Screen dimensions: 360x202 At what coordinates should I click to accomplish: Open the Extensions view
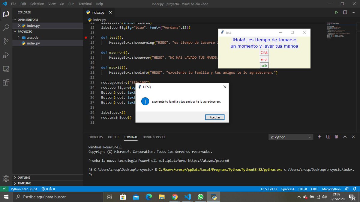[x=6, y=83]
